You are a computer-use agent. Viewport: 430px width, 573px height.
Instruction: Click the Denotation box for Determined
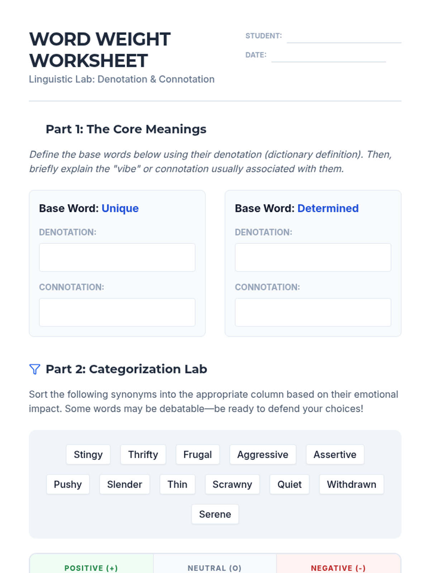pyautogui.click(x=313, y=257)
